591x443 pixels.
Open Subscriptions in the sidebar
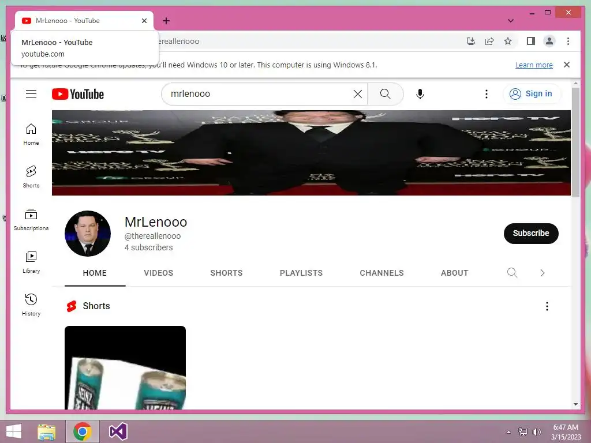click(31, 220)
